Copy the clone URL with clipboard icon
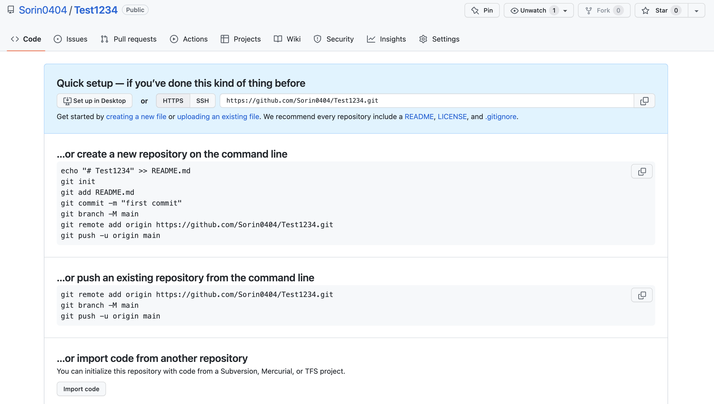714x404 pixels. (x=644, y=101)
